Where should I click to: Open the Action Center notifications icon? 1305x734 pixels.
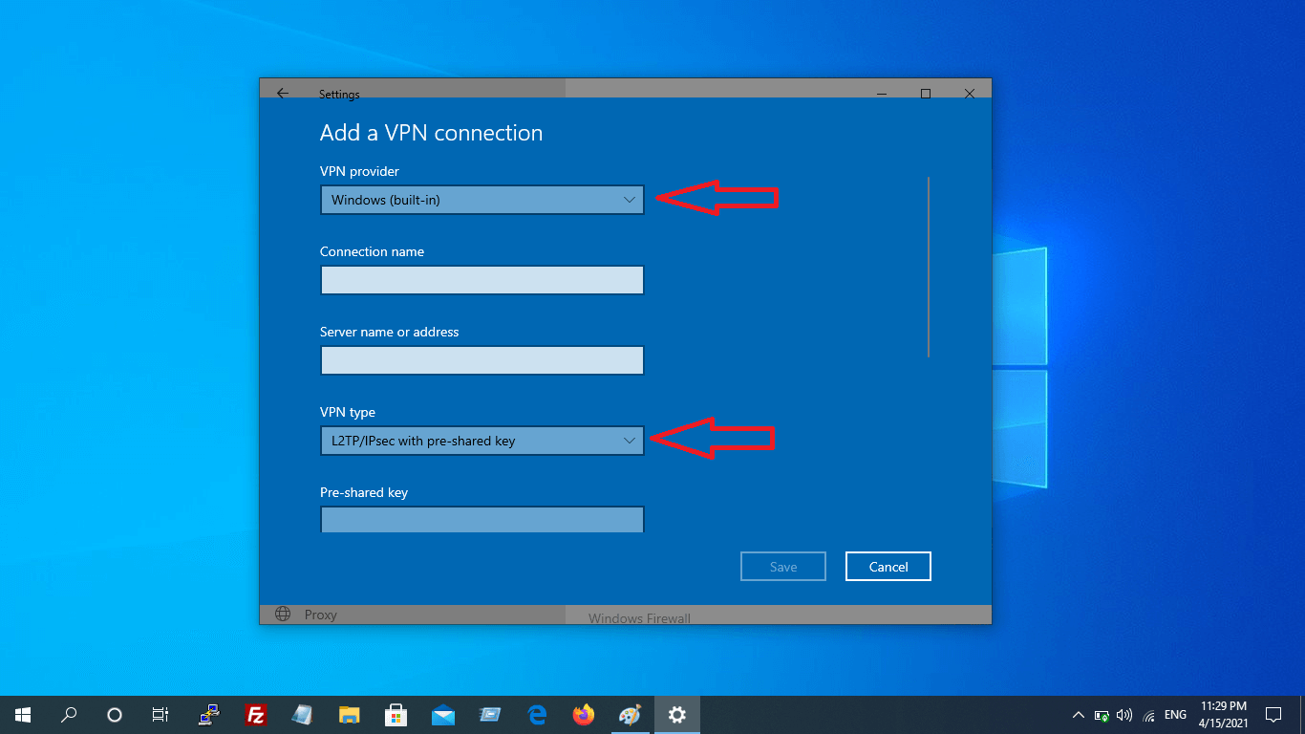[x=1273, y=715]
